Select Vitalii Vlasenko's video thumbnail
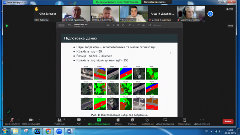The width and height of the screenshot is (240, 135). [134, 13]
